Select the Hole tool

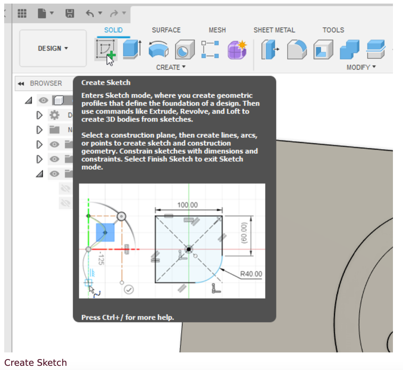(x=185, y=49)
